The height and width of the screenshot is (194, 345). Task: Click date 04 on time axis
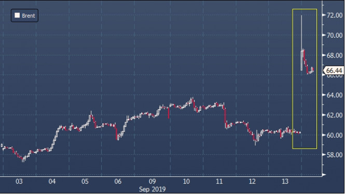52,182
